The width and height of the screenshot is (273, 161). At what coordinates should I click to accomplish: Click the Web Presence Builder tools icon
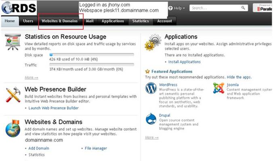(x=13, y=95)
